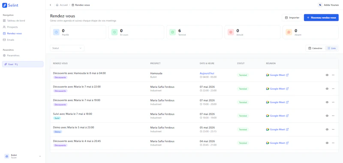
Task: Click Démo avec Maria le 5 mai title
Action: pyautogui.click(x=73, y=127)
